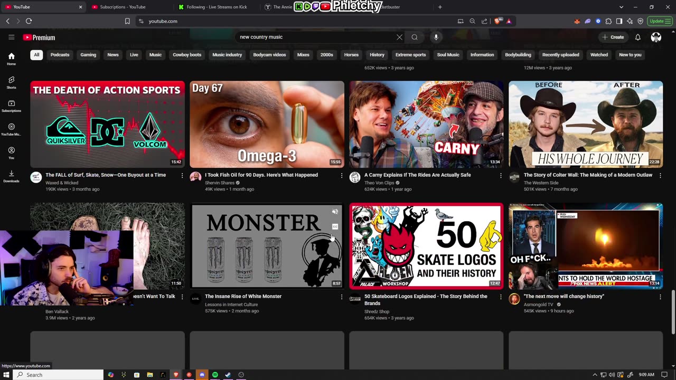Image resolution: width=676 pixels, height=380 pixels.
Task: Reload the page in the browser
Action: pos(29,21)
